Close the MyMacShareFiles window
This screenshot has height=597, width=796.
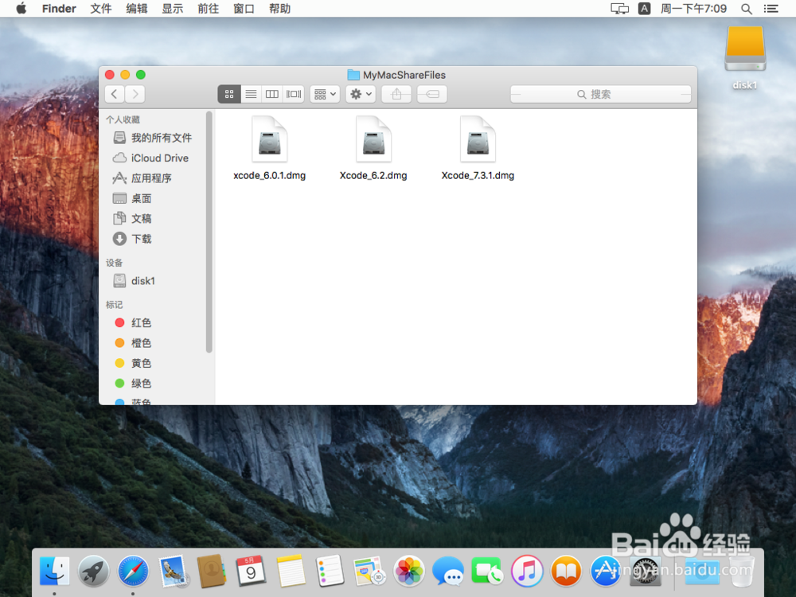110,75
